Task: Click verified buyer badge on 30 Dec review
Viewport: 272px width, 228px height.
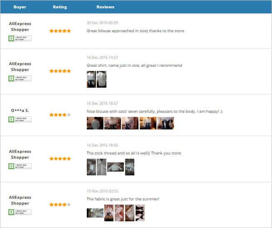Action: [20, 38]
